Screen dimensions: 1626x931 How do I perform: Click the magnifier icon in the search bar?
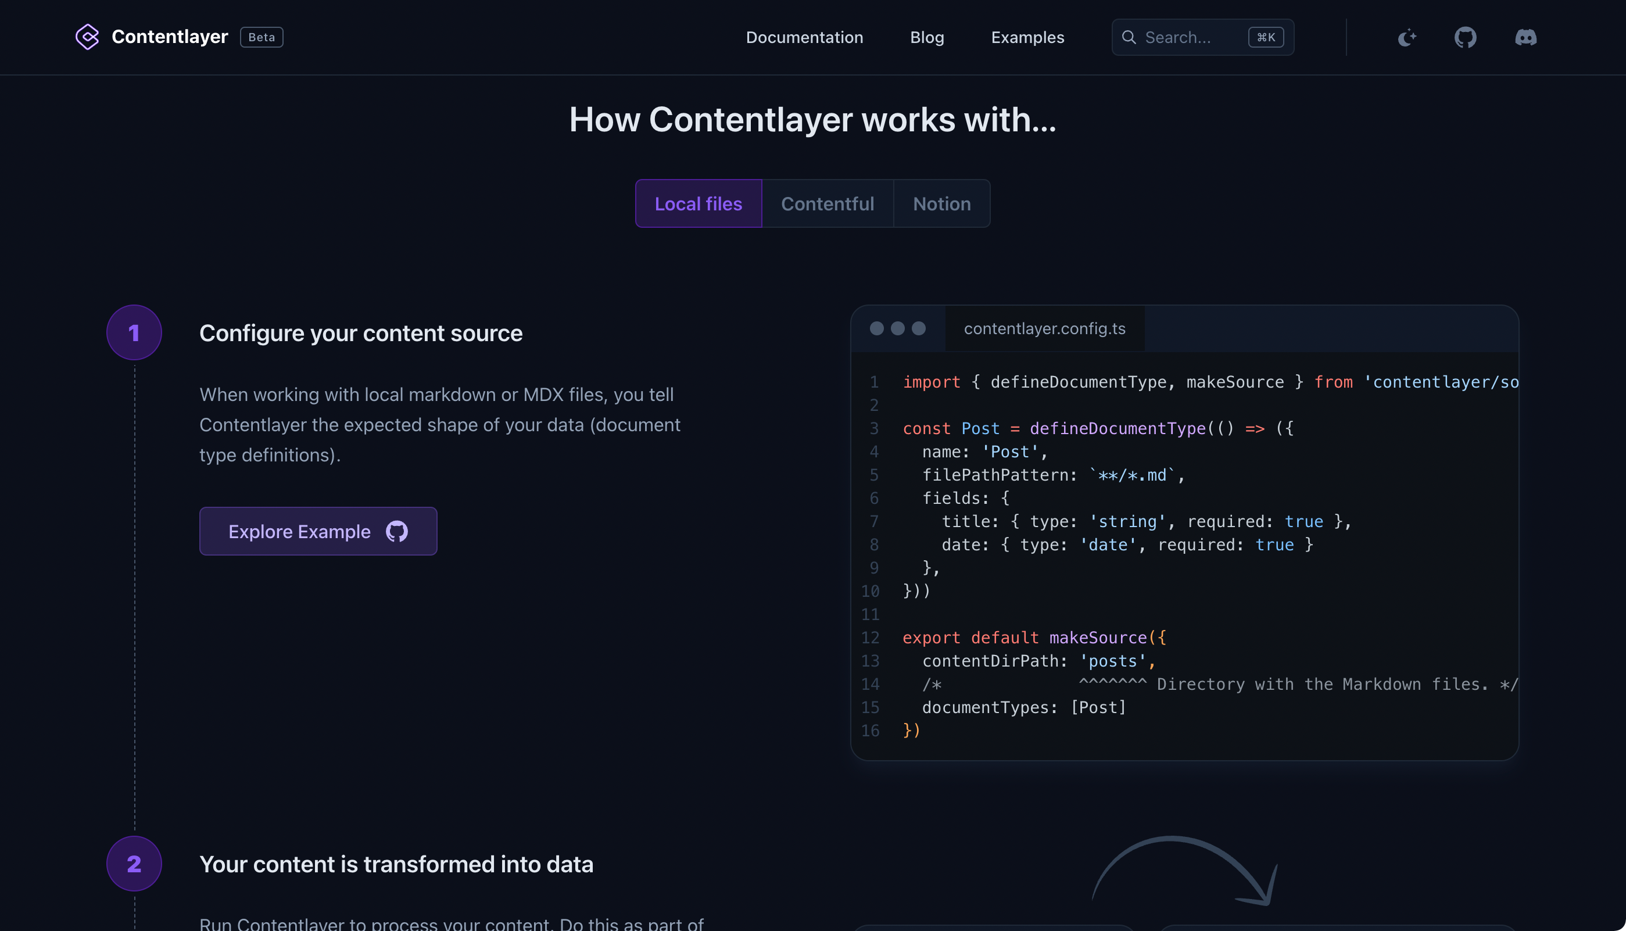point(1130,38)
